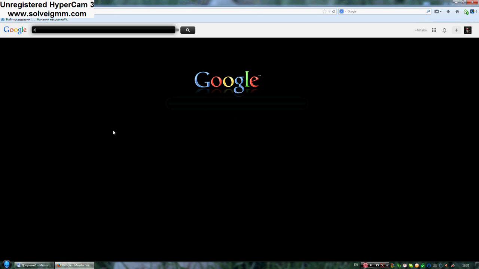Screen dimensions: 479x269
Task: Click the Share plus icon
Action: click(x=456, y=30)
